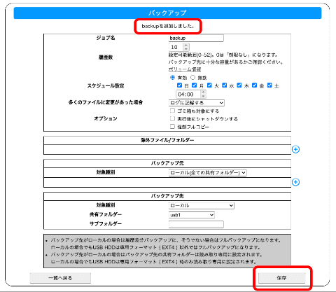The height and width of the screenshot is (292, 336).
Task: Increase the history count stepper
Action: tap(186, 45)
